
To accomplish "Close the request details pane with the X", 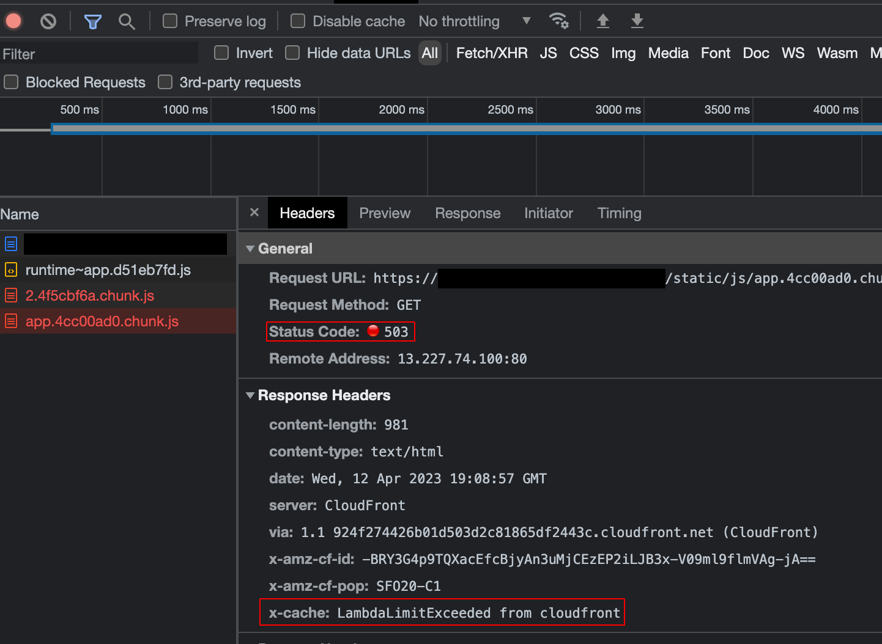I will click(x=254, y=213).
